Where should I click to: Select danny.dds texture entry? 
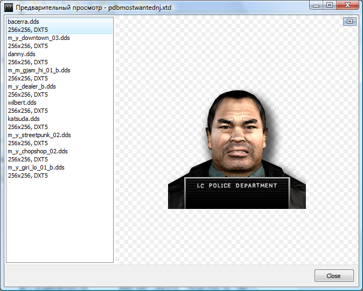[x=60, y=58]
